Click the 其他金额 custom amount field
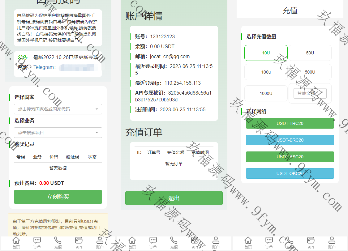348x251 pixels. pyautogui.click(x=310, y=93)
